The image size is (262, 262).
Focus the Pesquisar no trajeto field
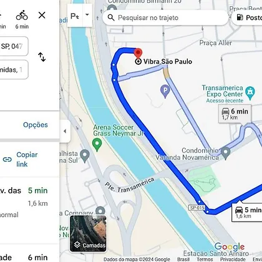[165, 17]
